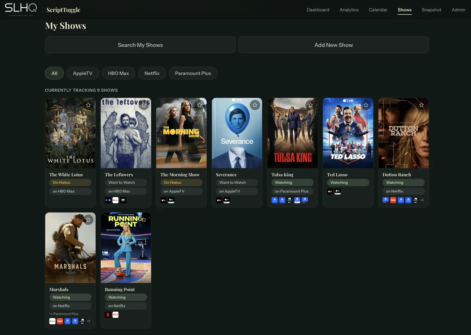Toggle the star on The Leftovers poster
This screenshot has width=471, height=335.
[144, 105]
